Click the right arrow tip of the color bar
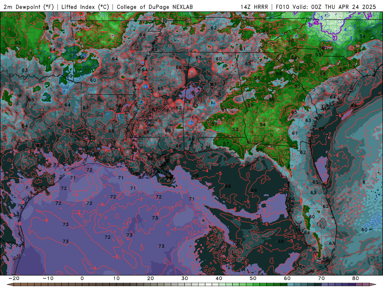The image size is (383, 287). coord(374,285)
